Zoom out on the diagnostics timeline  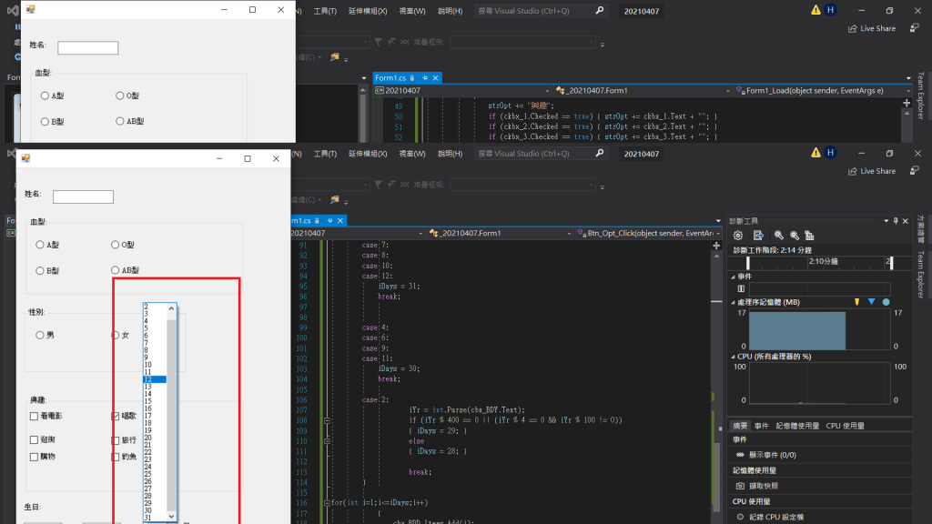794,236
